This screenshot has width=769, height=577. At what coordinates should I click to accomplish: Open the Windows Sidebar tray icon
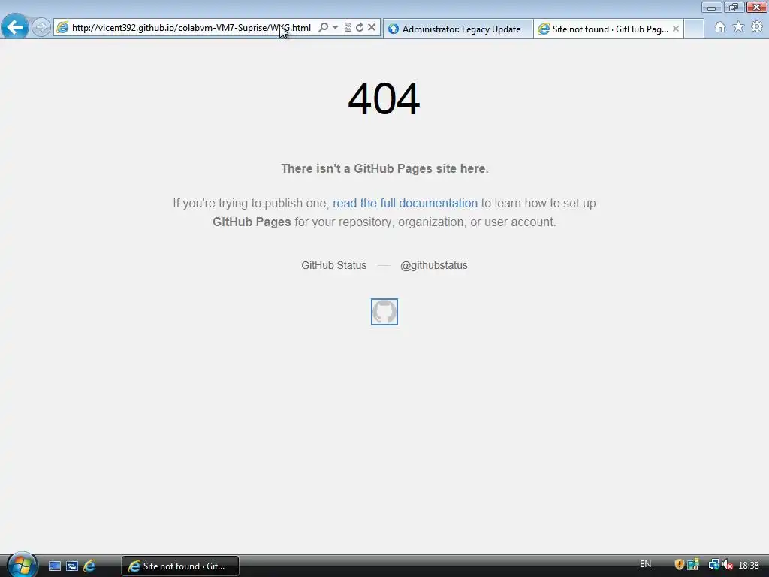pos(693,565)
